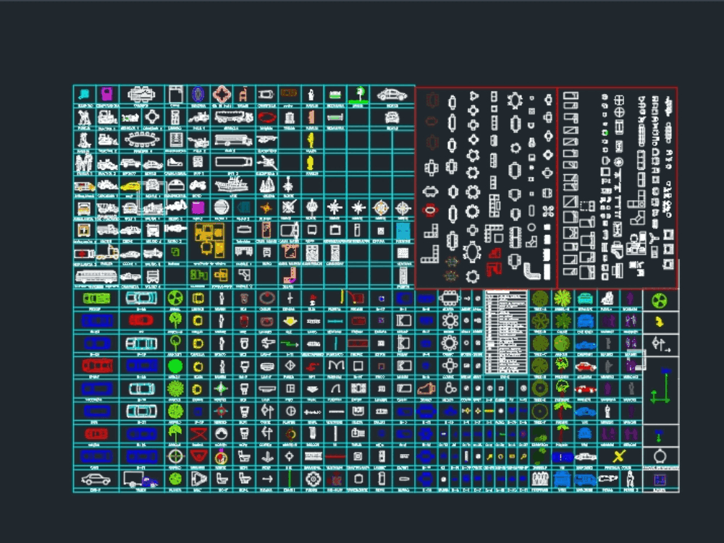Select the school bus block
This screenshot has height=543, width=724.
pos(230,139)
